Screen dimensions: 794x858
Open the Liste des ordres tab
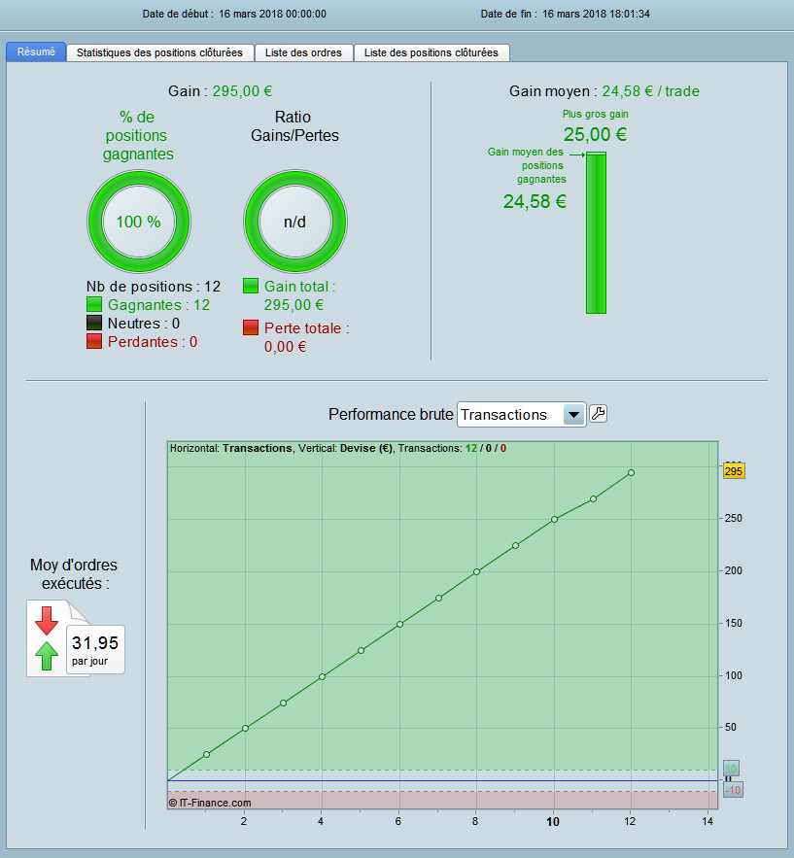303,52
